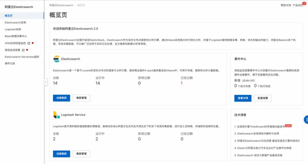Click Elasticsearch 总数 value 14
The image size is (308, 164).
[55, 83]
